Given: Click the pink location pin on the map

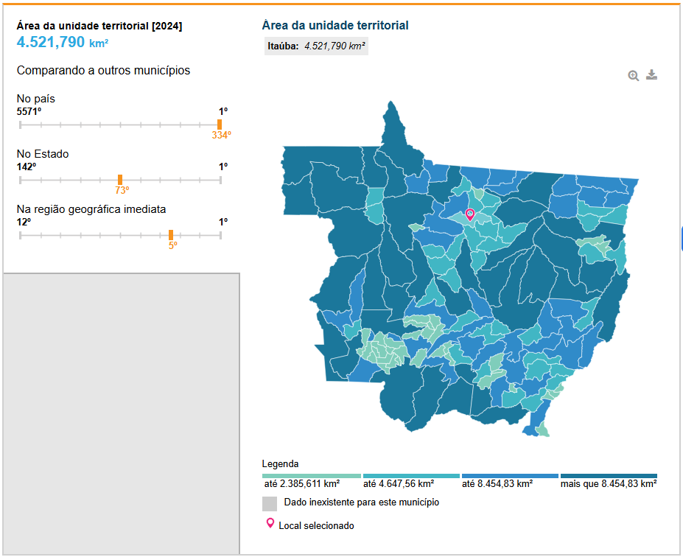Looking at the screenshot, I should pos(470,214).
